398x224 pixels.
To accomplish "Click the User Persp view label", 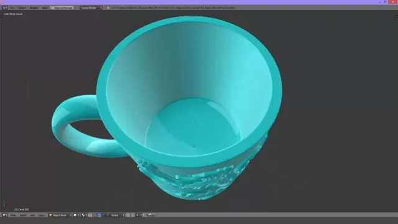I will click(13, 14).
